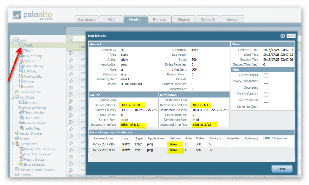Tick the Packet Capture checkbox in Misc
This screenshot has width=309, height=185.
click(266, 94)
